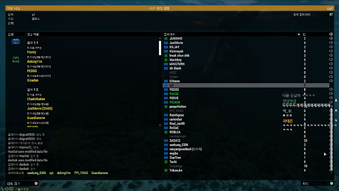Select the dokingYim slot in Alpha 1-1
Viewport: 339px width, 191px height.
click(35, 62)
